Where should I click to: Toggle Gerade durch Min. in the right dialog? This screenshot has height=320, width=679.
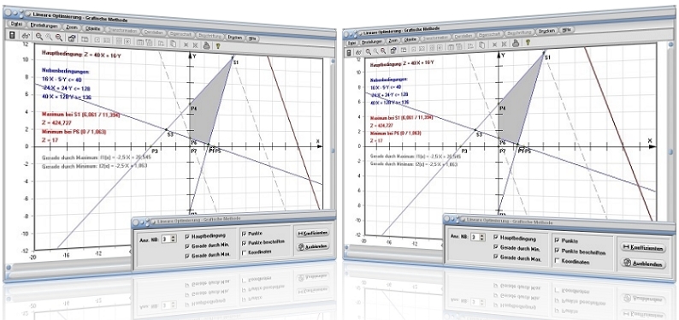click(496, 247)
